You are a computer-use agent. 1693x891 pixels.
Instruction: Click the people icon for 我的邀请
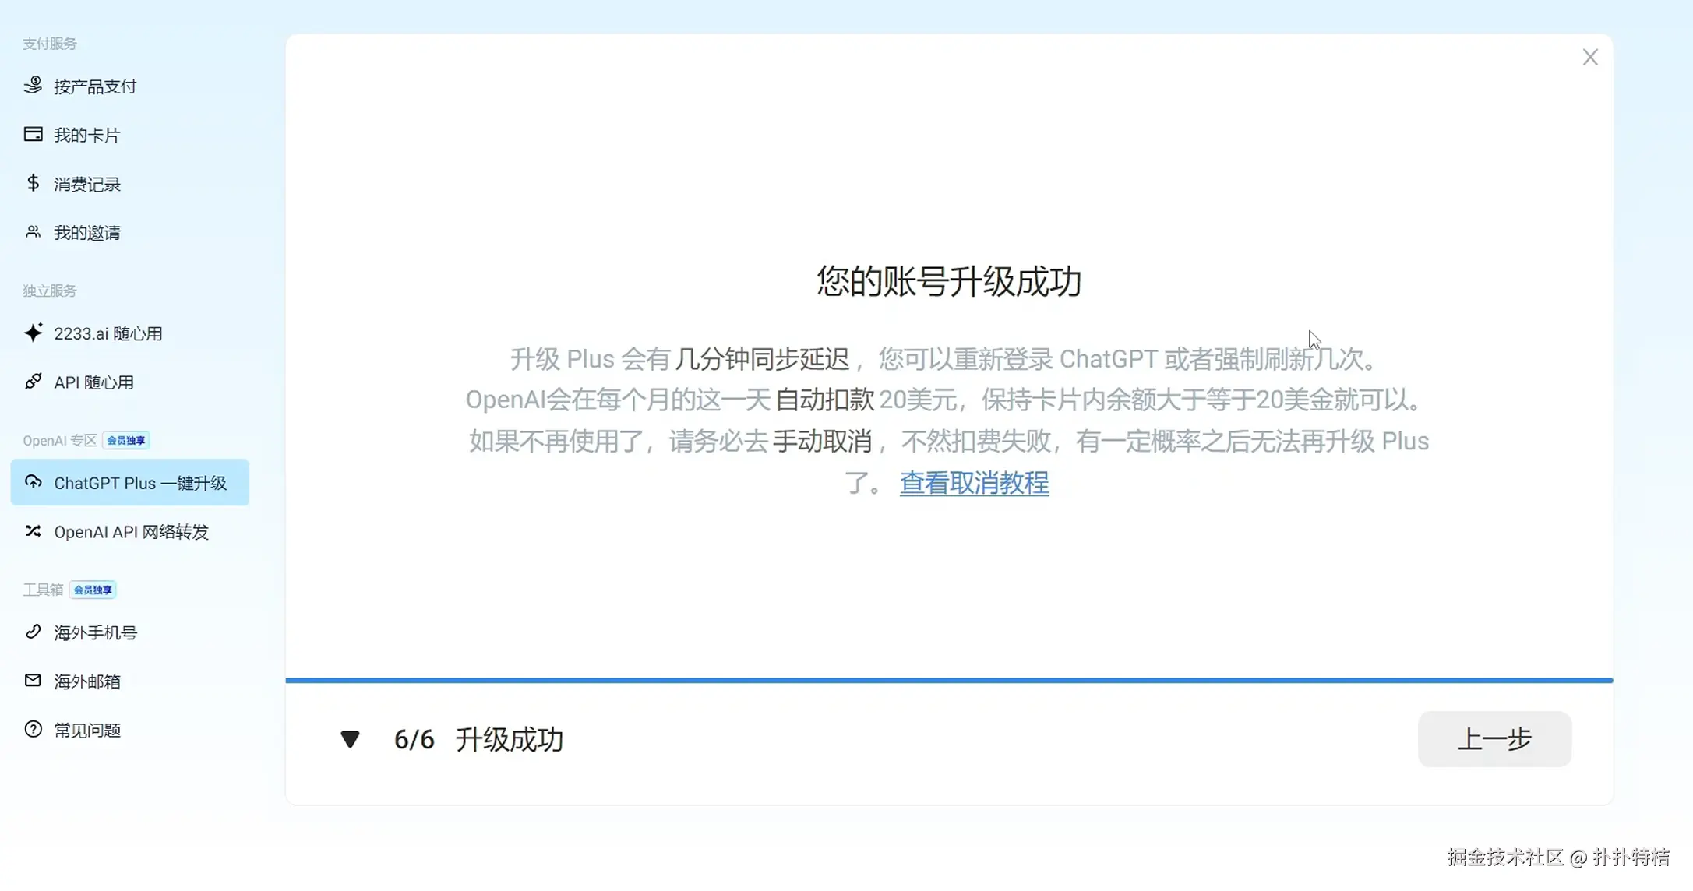click(33, 232)
